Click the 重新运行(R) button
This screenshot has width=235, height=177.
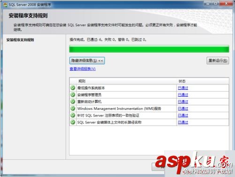coord(218,61)
